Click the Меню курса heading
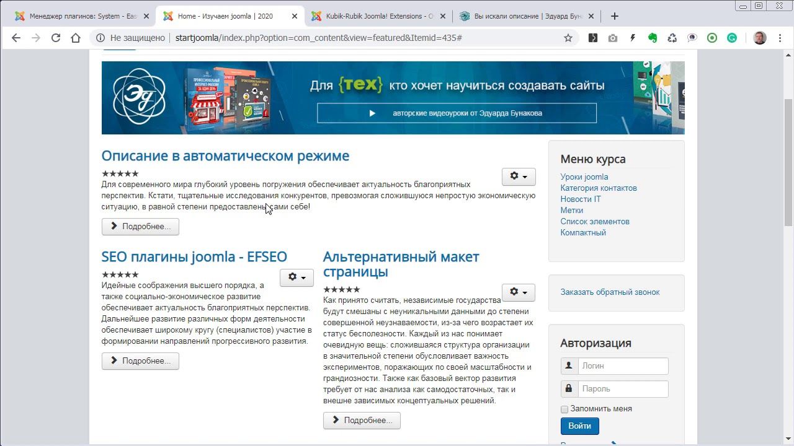794x446 pixels. pos(593,159)
